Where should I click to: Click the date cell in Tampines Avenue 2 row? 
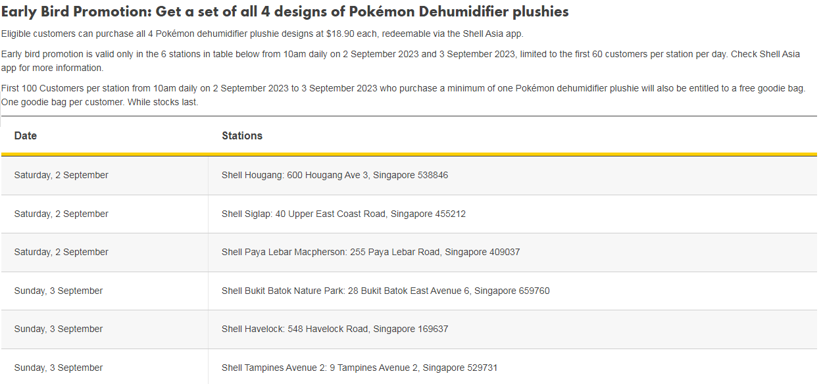[x=59, y=368]
